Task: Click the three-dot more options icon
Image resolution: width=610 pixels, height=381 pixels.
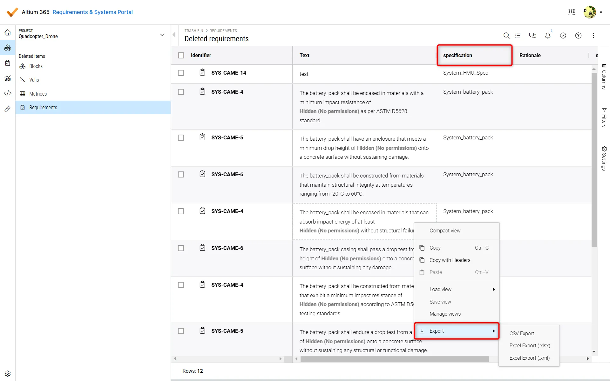Action: (x=593, y=36)
